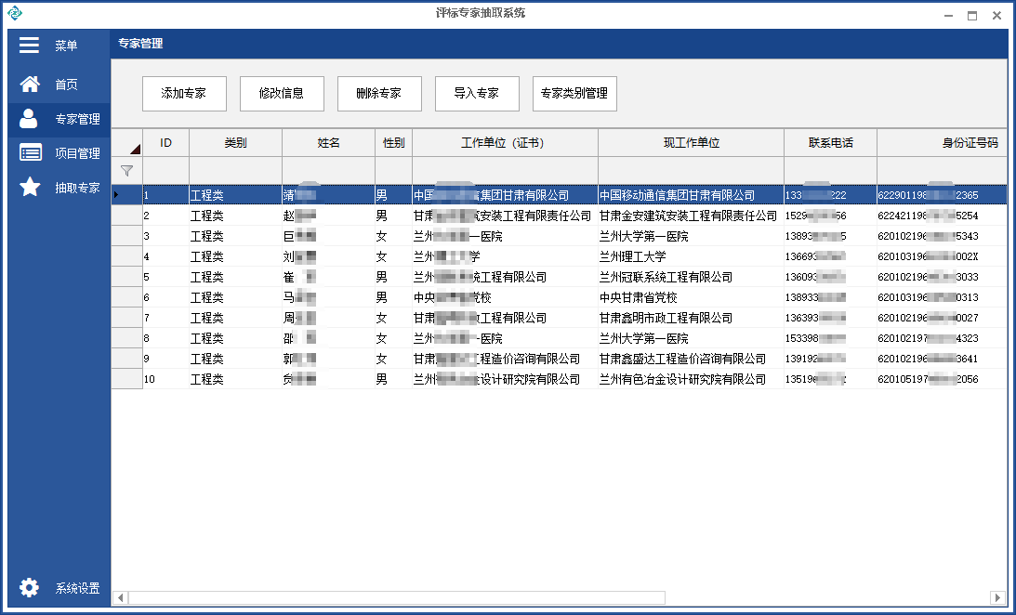Sort by the 类别 column header
1016x615 pixels.
(x=235, y=143)
